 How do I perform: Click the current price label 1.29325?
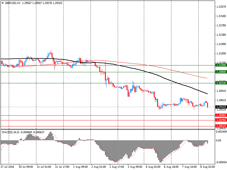click(221, 107)
